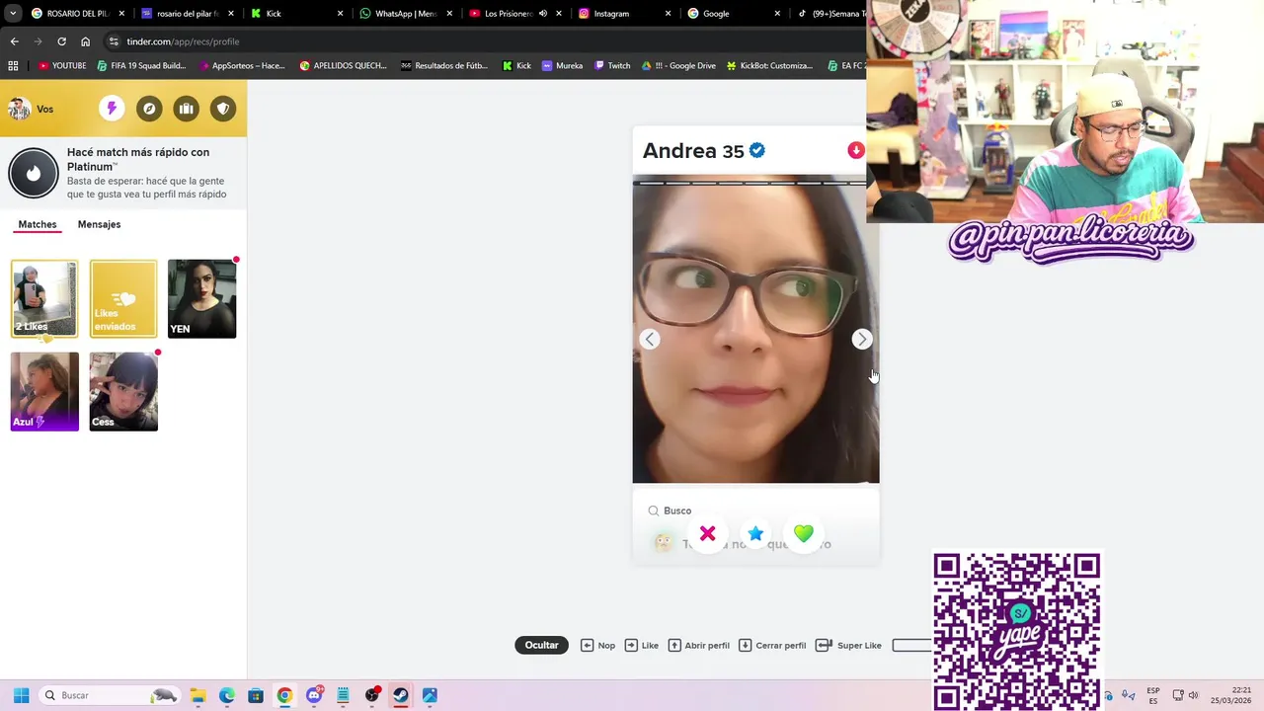Screen dimensions: 1264x711
Task: Click the Windows taskbar Buscar search box
Action: coord(111,695)
